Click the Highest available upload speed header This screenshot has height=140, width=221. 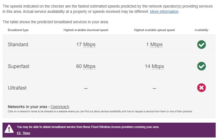coord(154,30)
